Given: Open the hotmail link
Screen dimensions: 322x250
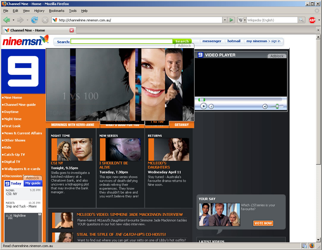Looking at the screenshot, I should point(234,41).
